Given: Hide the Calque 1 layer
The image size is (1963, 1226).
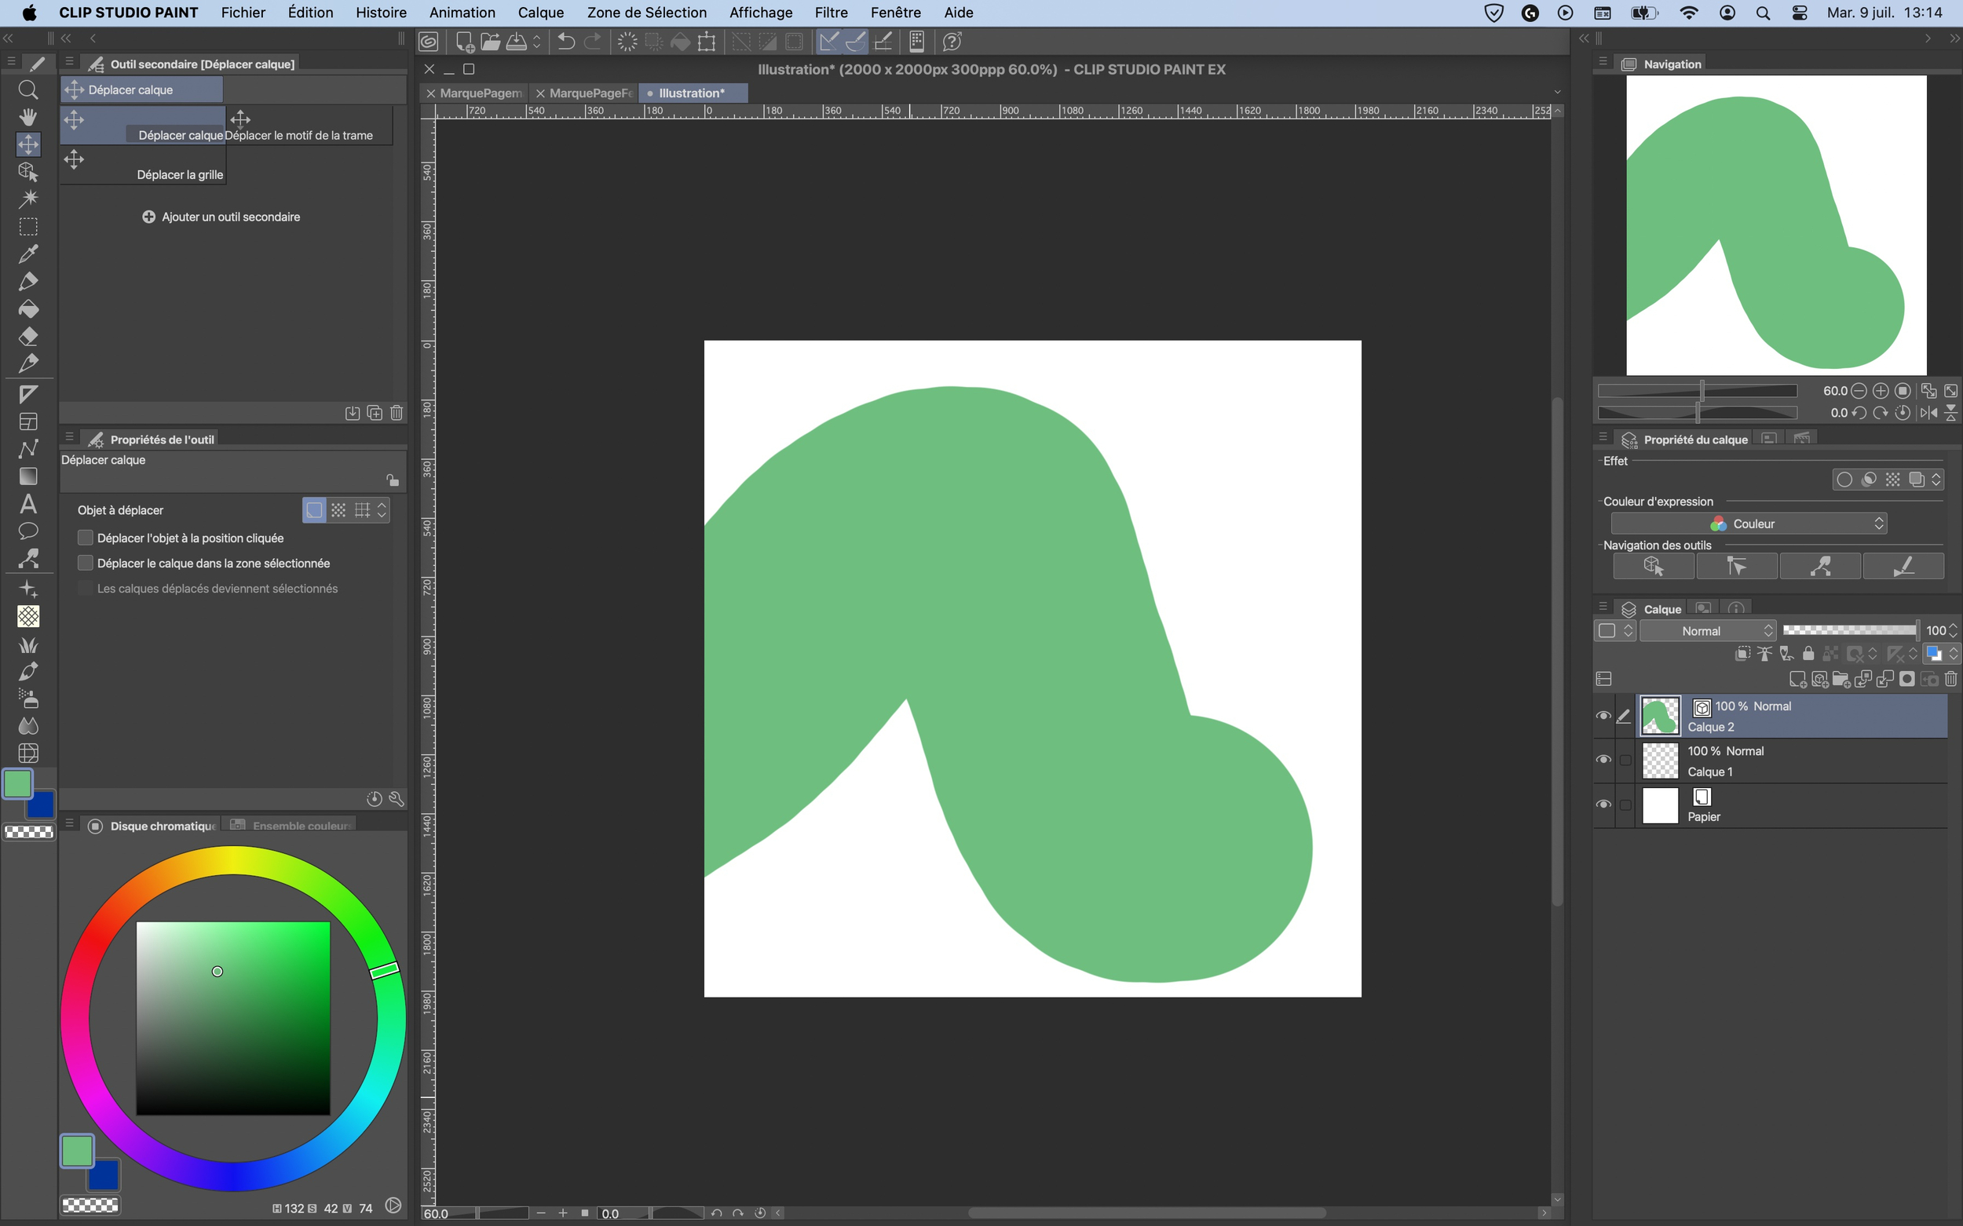Looking at the screenshot, I should 1603,760.
